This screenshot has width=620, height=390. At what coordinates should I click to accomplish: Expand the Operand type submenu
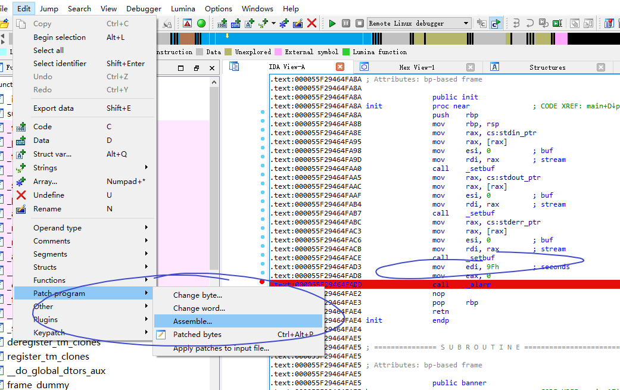(x=85, y=227)
